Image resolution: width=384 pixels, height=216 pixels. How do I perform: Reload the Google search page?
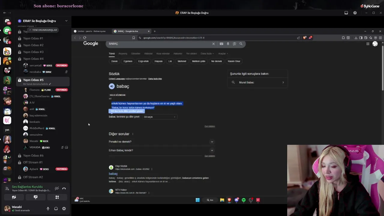coord(85,38)
